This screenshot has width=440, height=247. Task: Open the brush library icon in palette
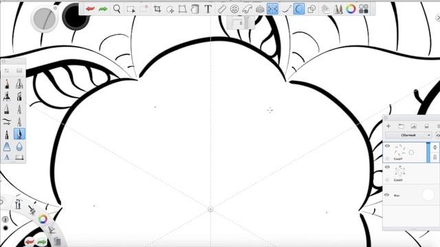tap(19, 70)
